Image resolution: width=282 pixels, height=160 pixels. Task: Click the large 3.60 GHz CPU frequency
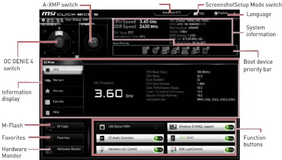(x=114, y=94)
